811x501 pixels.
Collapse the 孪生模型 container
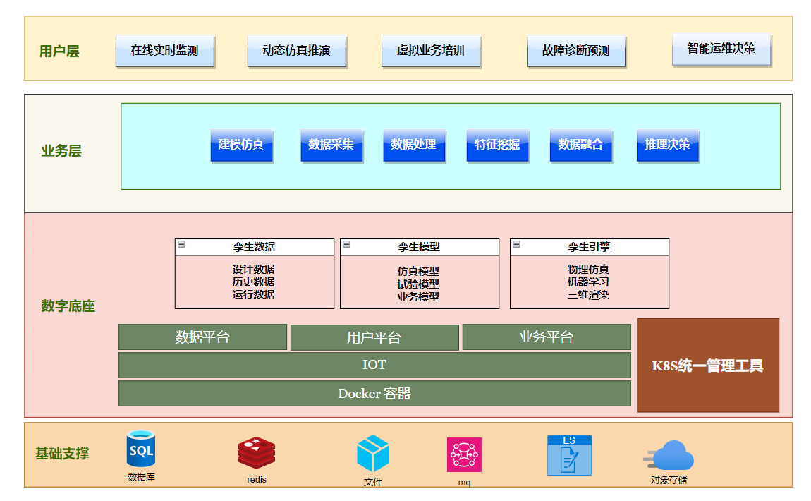(346, 244)
